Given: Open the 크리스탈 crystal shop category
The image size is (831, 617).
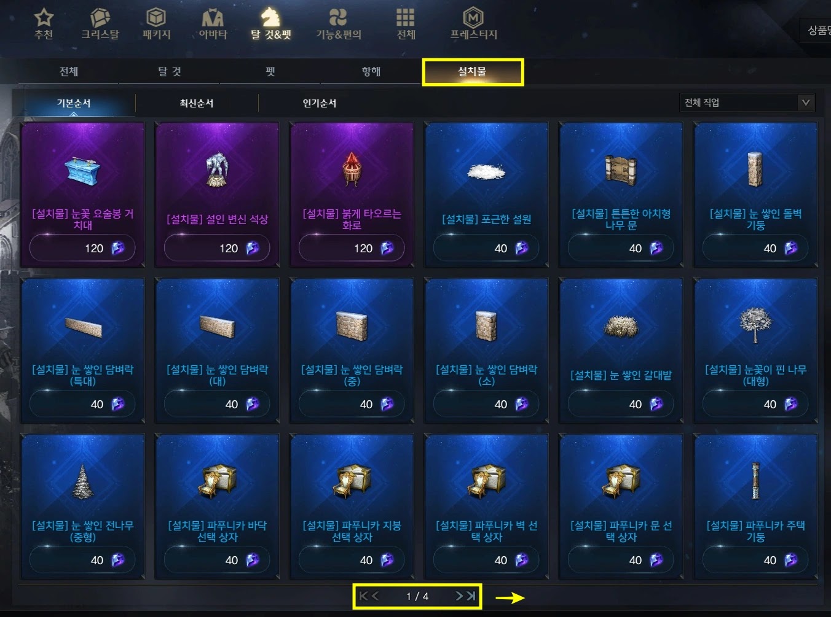Looking at the screenshot, I should (100, 24).
